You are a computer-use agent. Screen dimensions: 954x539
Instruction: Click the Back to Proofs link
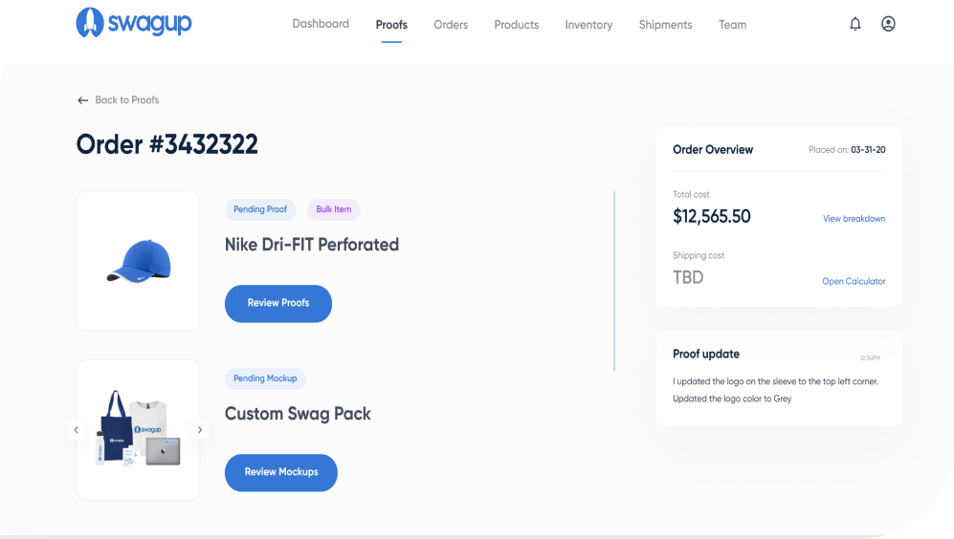coord(126,100)
